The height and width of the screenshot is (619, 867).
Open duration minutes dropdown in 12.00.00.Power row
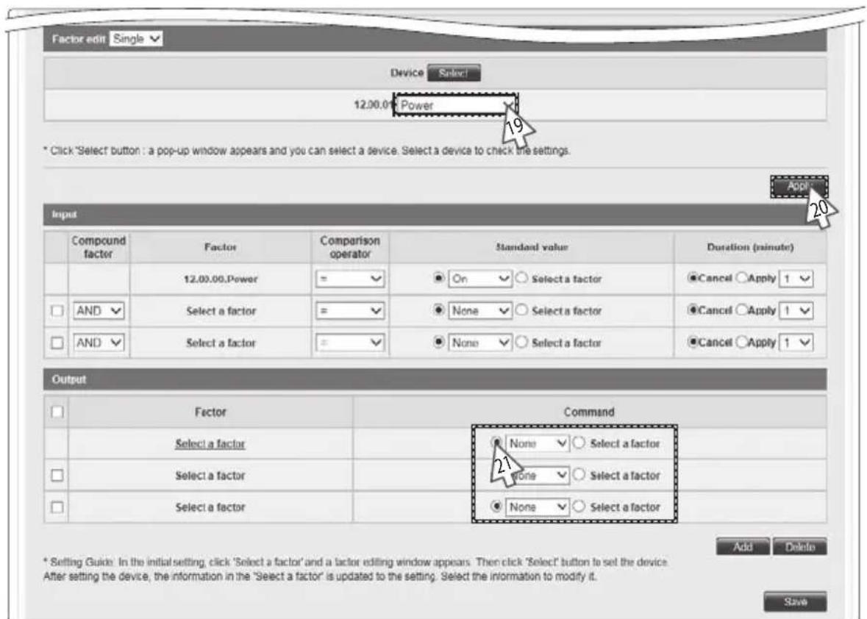pos(795,279)
